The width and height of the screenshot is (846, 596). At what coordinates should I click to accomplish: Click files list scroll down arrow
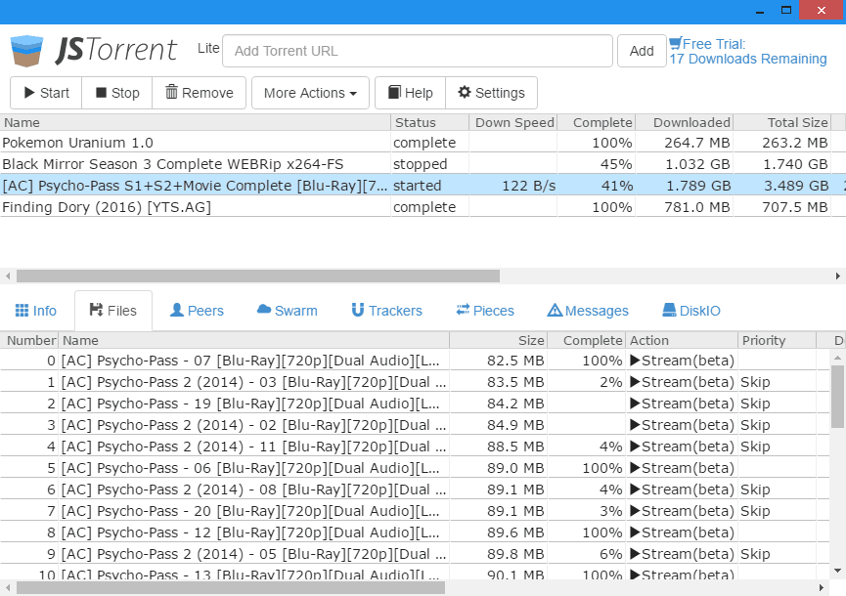coord(837,571)
